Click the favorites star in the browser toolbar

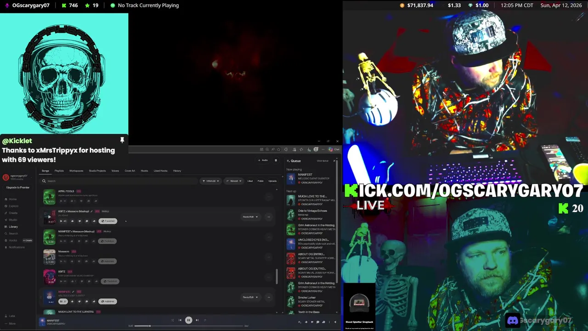(278, 149)
